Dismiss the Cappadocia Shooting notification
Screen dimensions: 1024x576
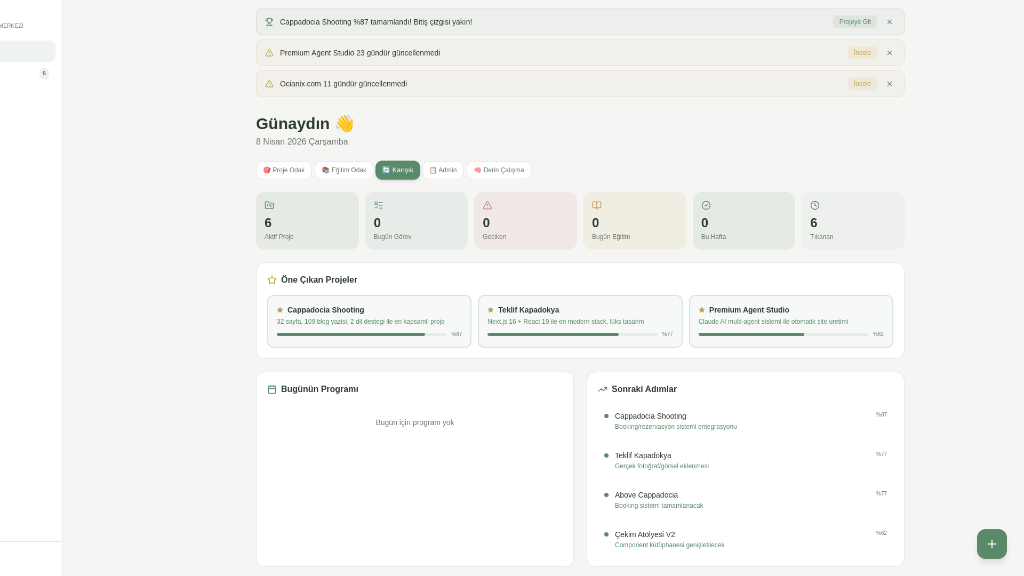tap(890, 22)
